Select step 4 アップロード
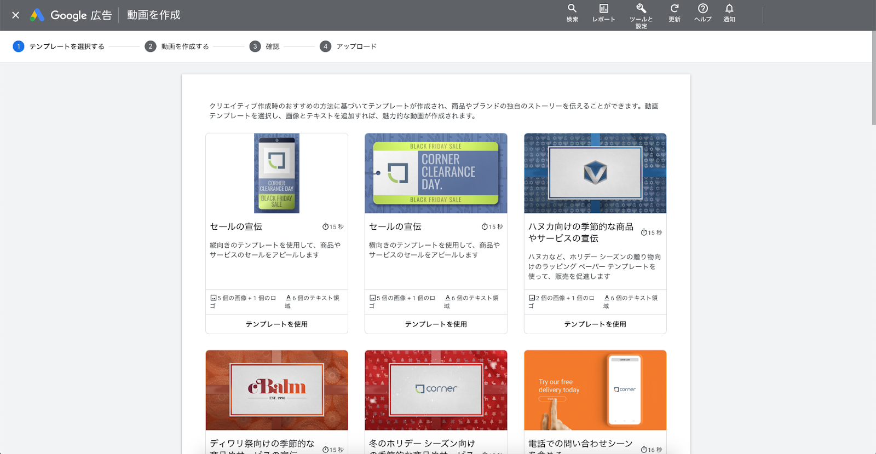 pos(348,46)
